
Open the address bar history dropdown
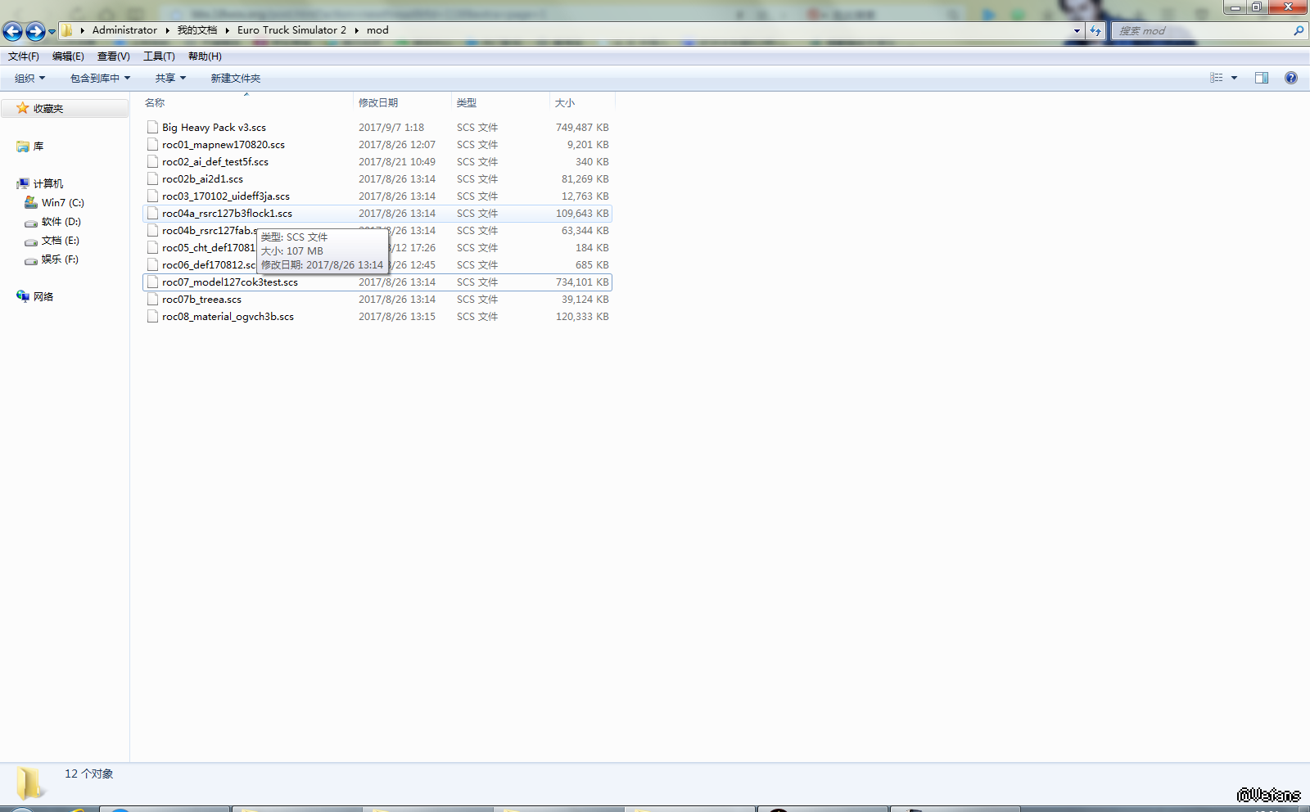[1077, 31]
